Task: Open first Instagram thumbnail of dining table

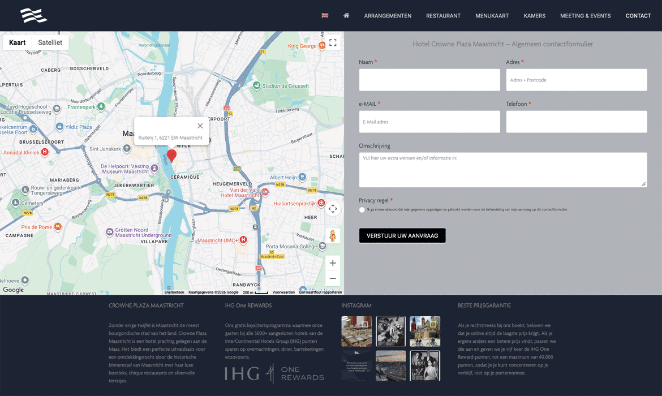Action: point(357,332)
